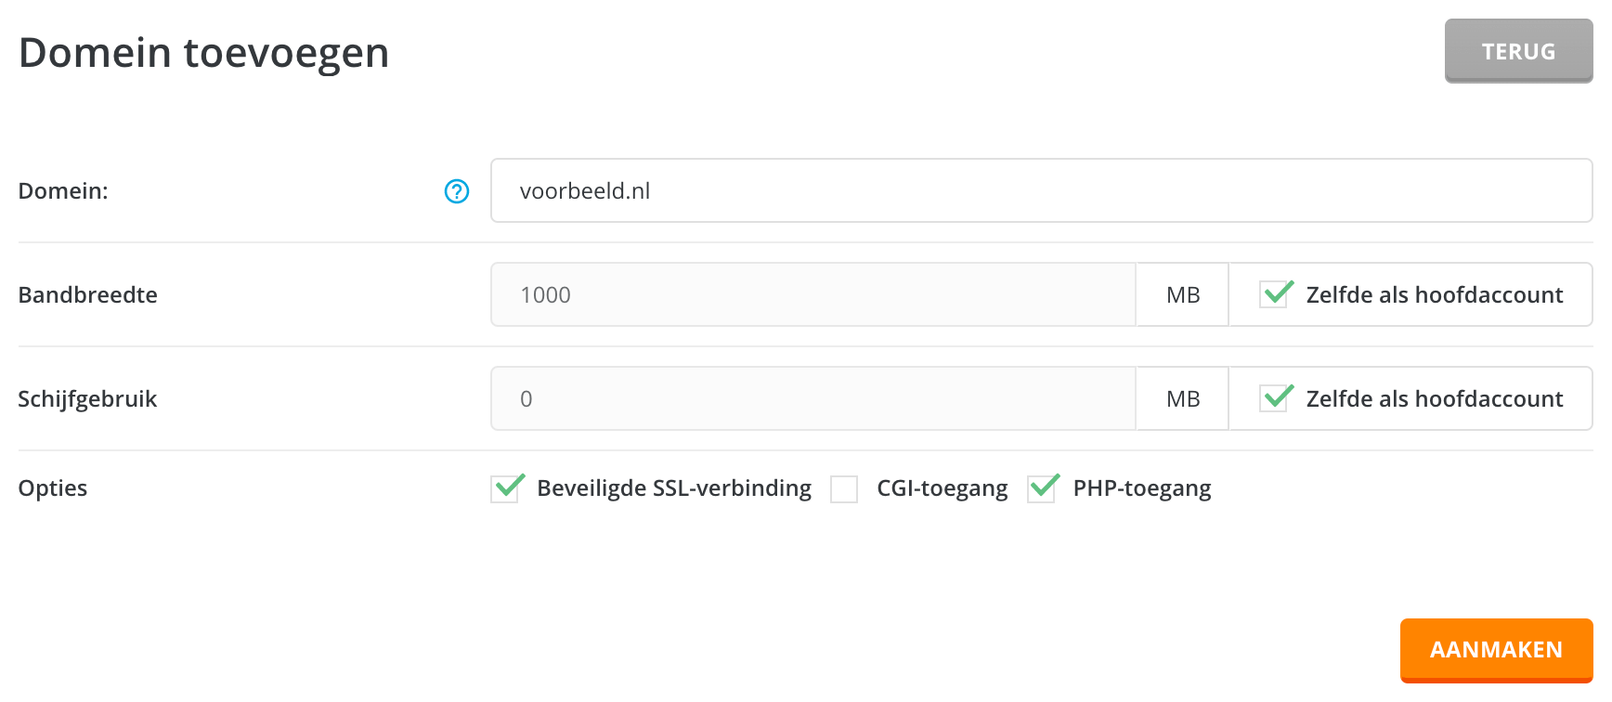This screenshot has width=1612, height=702.
Task: Click the Opties row label
Action: tap(53, 488)
